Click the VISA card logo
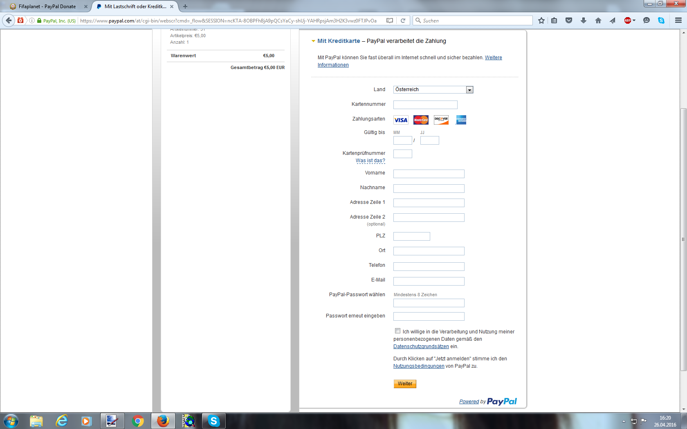This screenshot has height=429, width=687. tap(401, 120)
